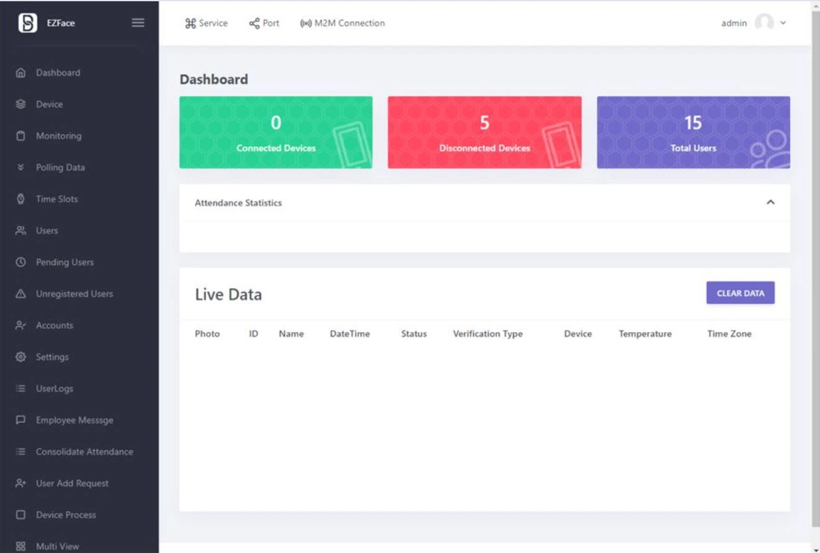Click the ID column header
Image resolution: width=820 pixels, height=553 pixels.
(254, 334)
